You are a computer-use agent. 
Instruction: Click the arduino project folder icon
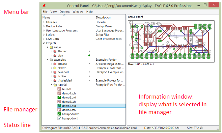pos(55,64)
